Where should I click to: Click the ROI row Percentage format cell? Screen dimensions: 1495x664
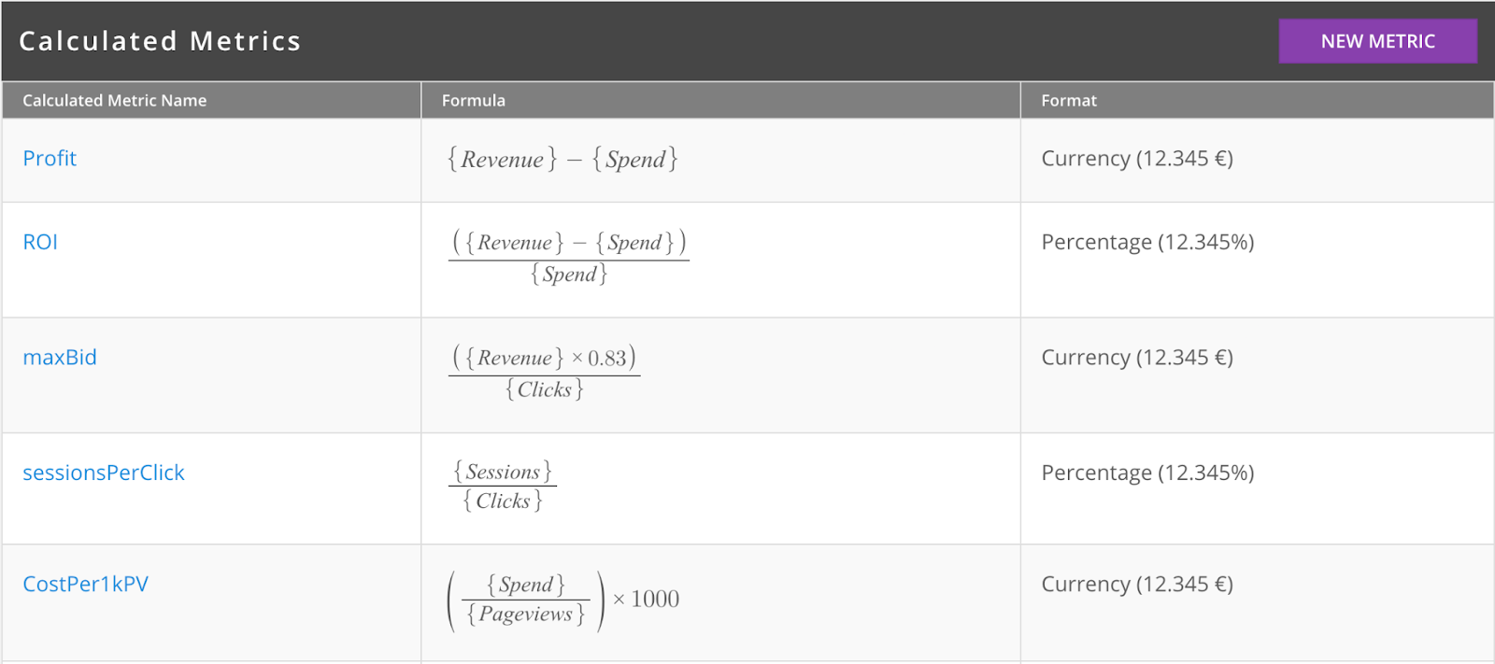click(x=1147, y=242)
